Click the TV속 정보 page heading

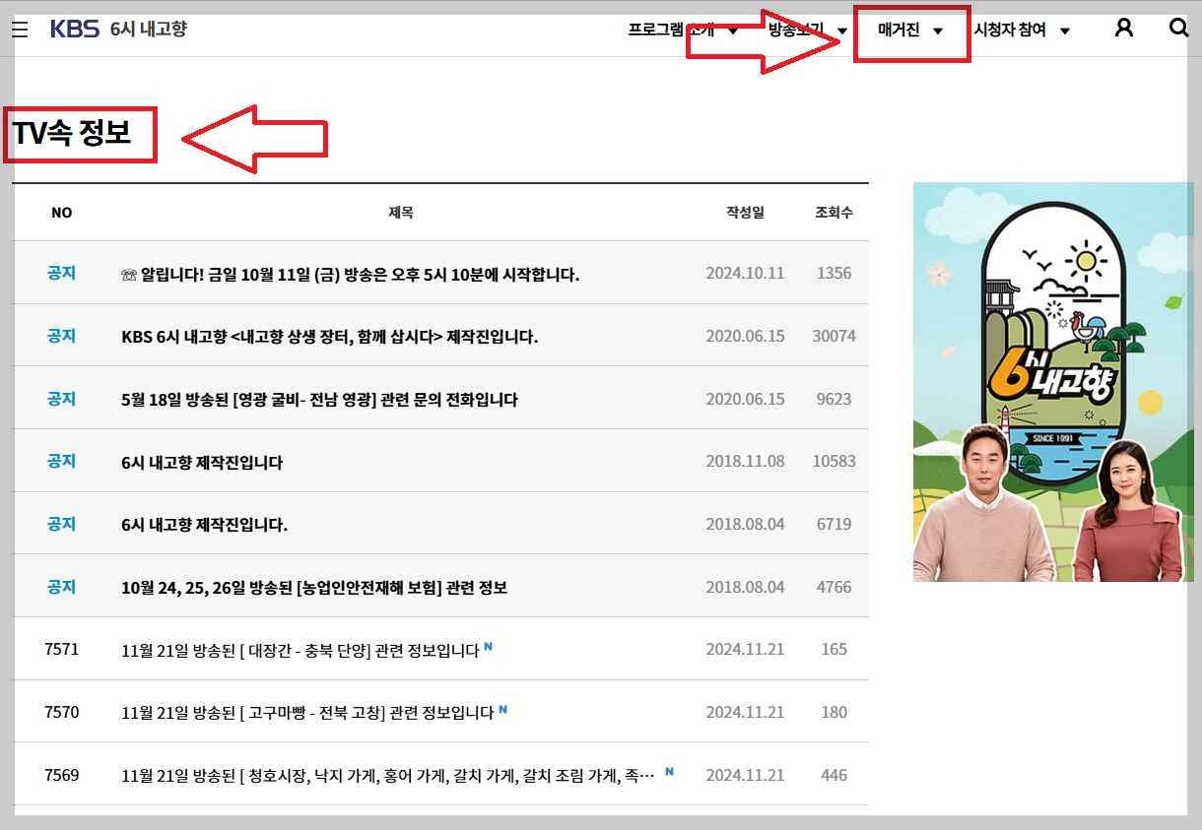[x=72, y=133]
